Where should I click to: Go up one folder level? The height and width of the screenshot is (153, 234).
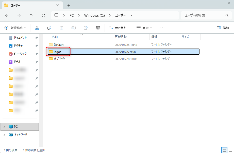pos(31,15)
